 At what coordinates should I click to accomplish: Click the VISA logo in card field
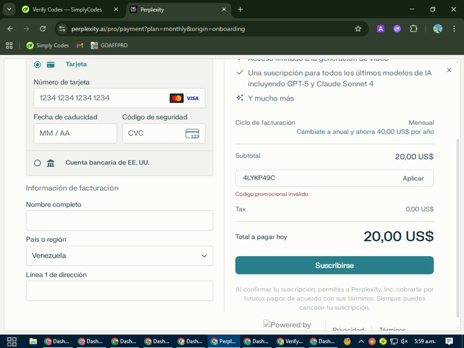[192, 98]
